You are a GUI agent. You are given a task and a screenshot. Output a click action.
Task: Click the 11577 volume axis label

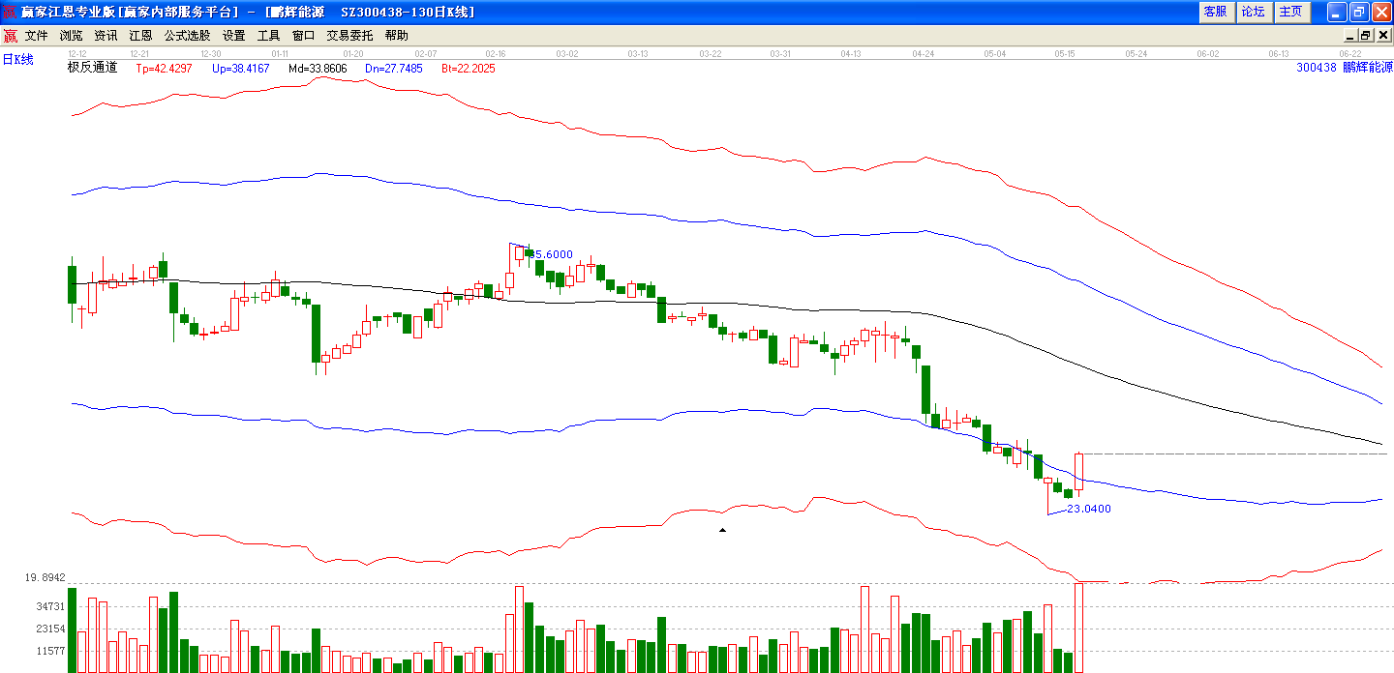(x=49, y=651)
